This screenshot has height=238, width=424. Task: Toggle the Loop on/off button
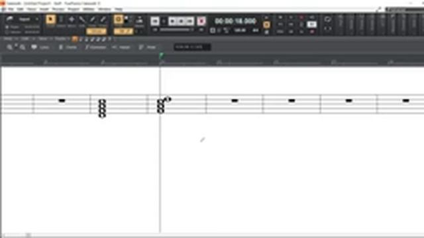[327, 19]
